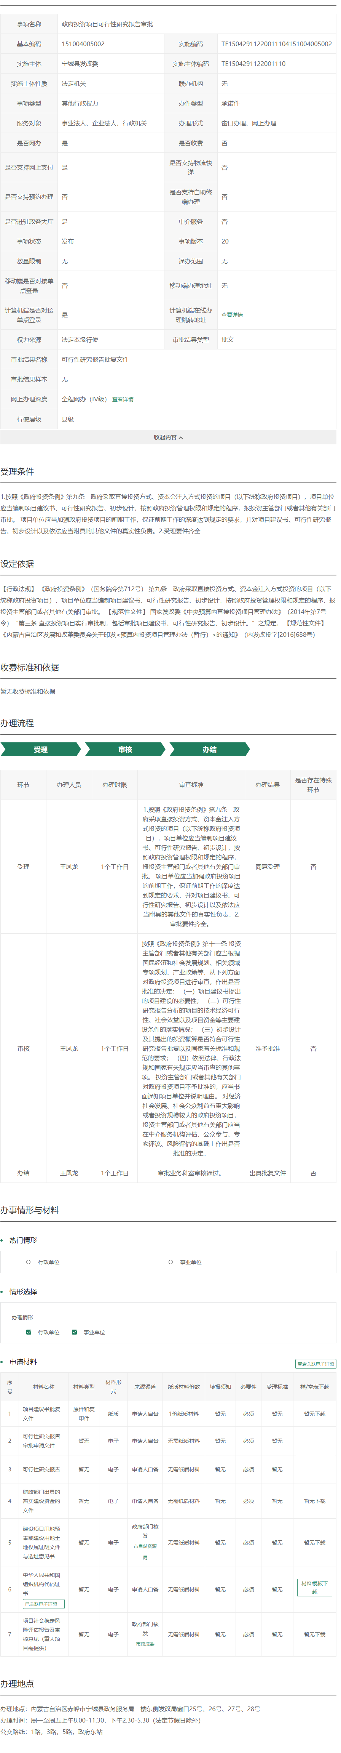Click 王凤龙 in the 受理 row
Viewport: 341px width, 1753px height.
coord(69,867)
